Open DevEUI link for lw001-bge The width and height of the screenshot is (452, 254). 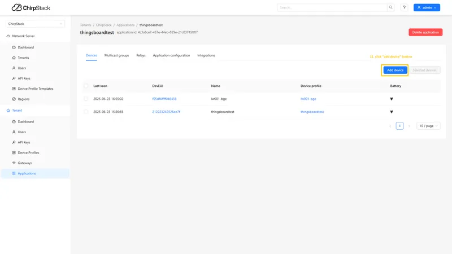click(x=164, y=99)
